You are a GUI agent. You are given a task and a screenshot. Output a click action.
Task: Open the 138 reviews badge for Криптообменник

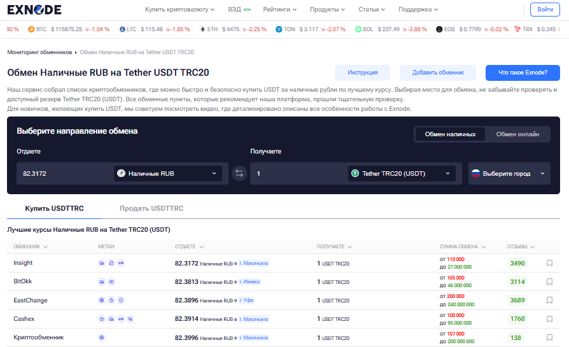(x=516, y=337)
